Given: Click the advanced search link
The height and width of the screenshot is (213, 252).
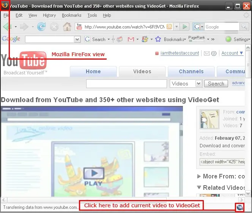Looking at the screenshot, I should [x=238, y=83].
